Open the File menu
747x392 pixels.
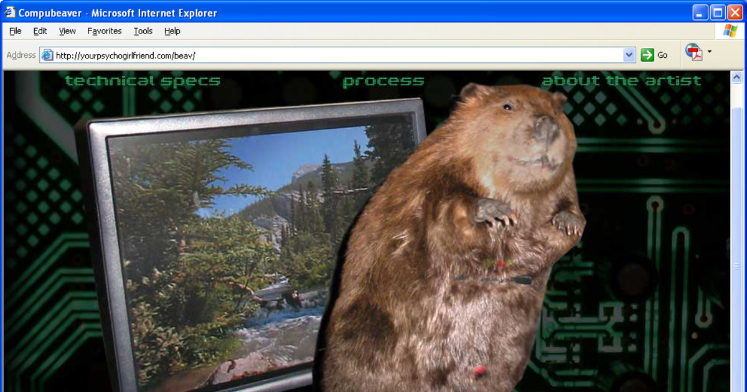pyautogui.click(x=14, y=31)
